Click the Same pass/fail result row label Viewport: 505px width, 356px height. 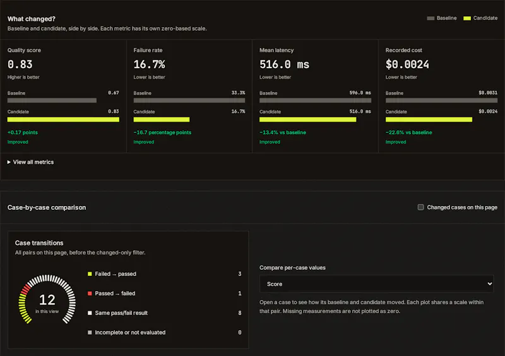click(x=121, y=313)
